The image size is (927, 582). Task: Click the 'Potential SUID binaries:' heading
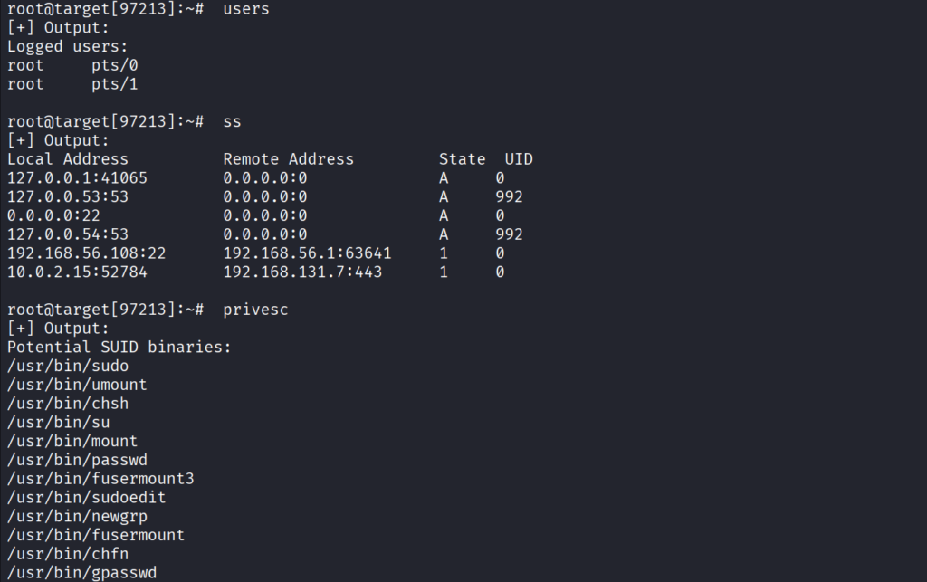pos(119,348)
